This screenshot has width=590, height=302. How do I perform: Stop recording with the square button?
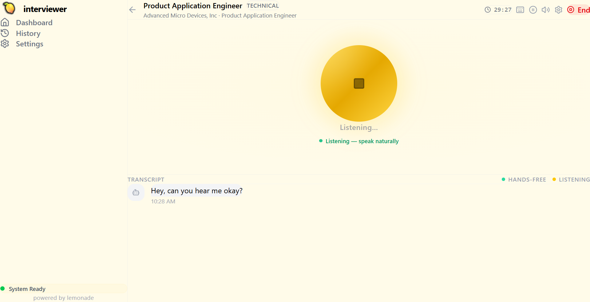(359, 83)
